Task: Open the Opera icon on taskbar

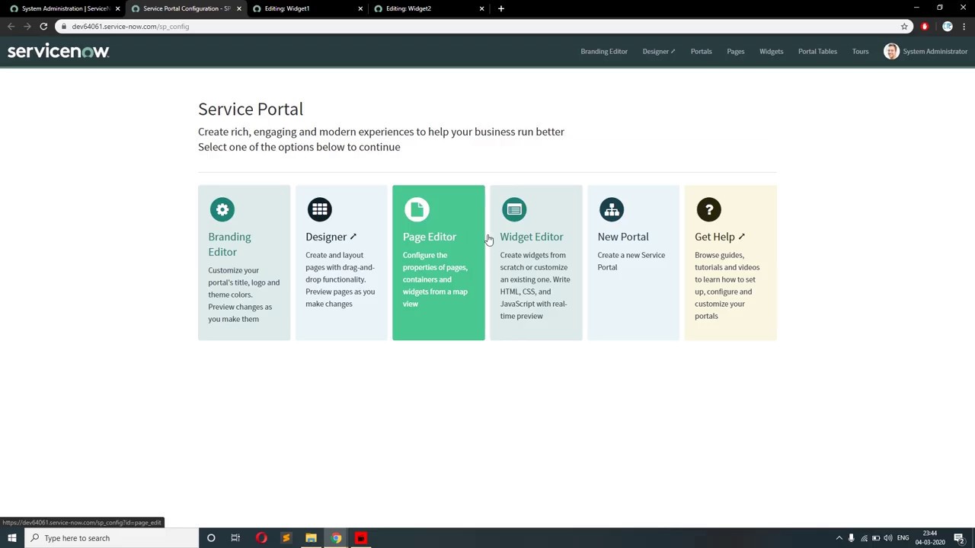Action: [x=261, y=538]
